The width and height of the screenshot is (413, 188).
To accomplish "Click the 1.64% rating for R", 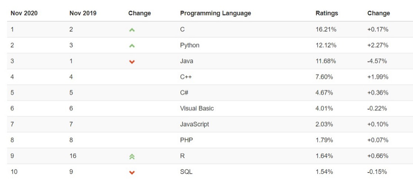I will click(x=324, y=156).
